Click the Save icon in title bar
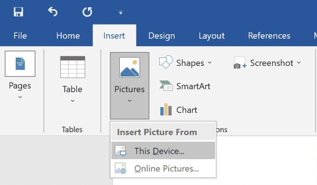The height and width of the screenshot is (185, 317). [x=18, y=12]
